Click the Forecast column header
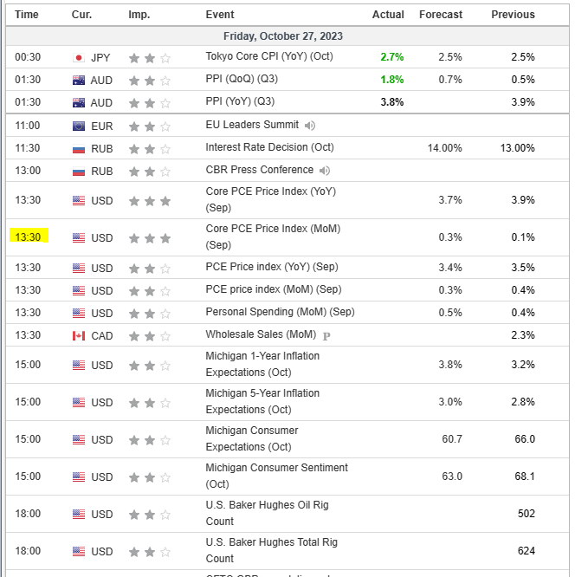Image resolution: width=575 pixels, height=577 pixels. pyautogui.click(x=441, y=15)
